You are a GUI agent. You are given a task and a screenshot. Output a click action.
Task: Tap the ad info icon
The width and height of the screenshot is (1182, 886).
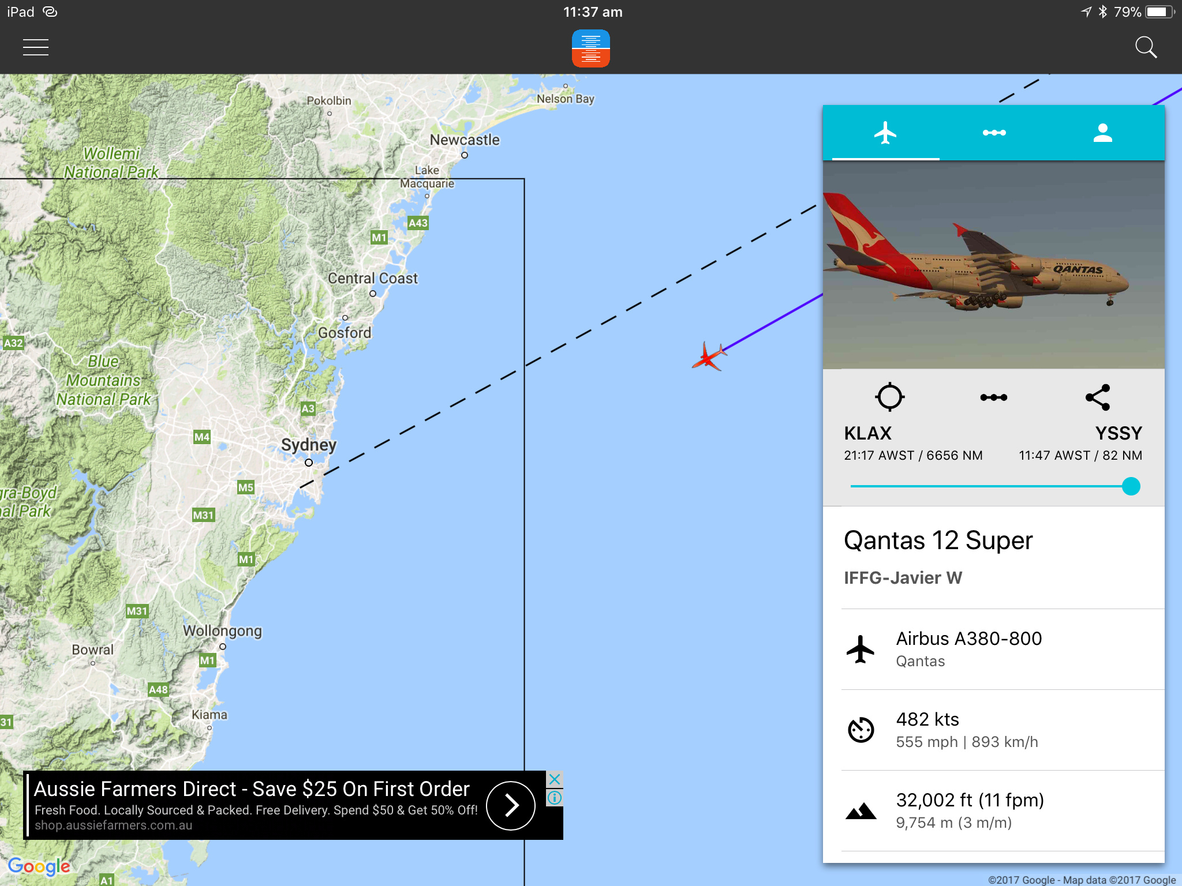554,798
